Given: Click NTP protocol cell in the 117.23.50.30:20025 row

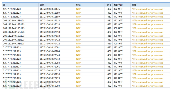Looking at the screenshot, I should pos(78,71).
